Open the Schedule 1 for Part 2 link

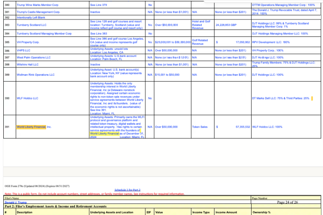pyautogui.click(x=127, y=190)
